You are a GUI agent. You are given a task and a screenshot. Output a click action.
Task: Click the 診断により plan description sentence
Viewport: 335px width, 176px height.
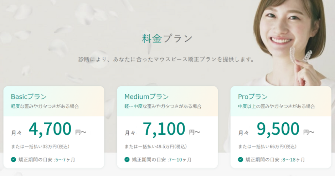point(166,59)
